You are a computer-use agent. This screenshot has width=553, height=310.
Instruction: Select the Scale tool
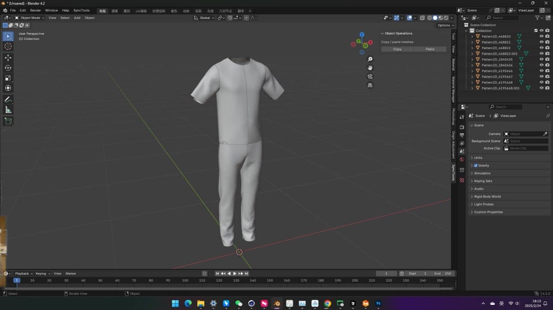click(x=8, y=78)
